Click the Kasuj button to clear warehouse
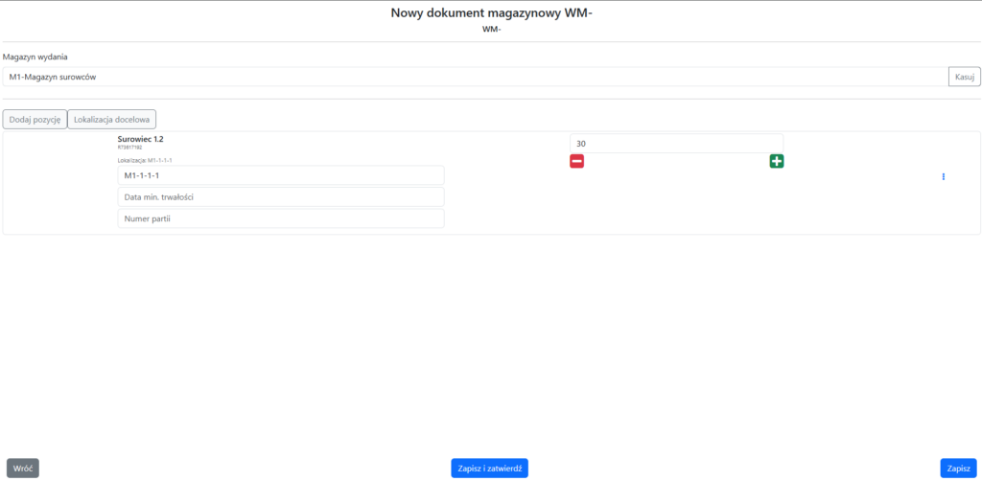This screenshot has width=982, height=481. tap(964, 77)
